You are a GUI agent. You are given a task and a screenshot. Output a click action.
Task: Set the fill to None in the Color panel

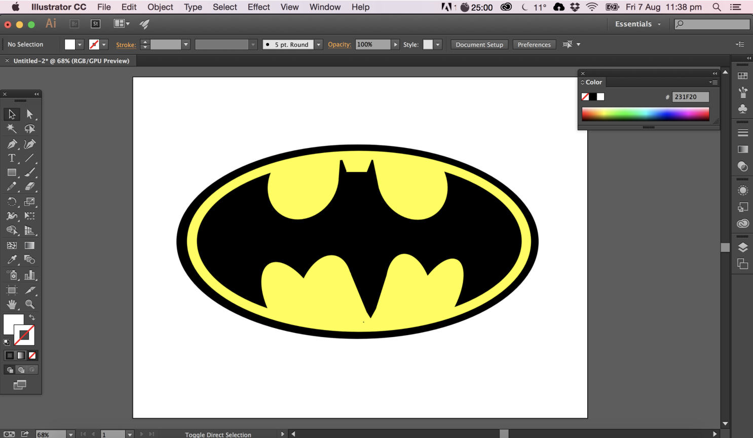(x=585, y=96)
